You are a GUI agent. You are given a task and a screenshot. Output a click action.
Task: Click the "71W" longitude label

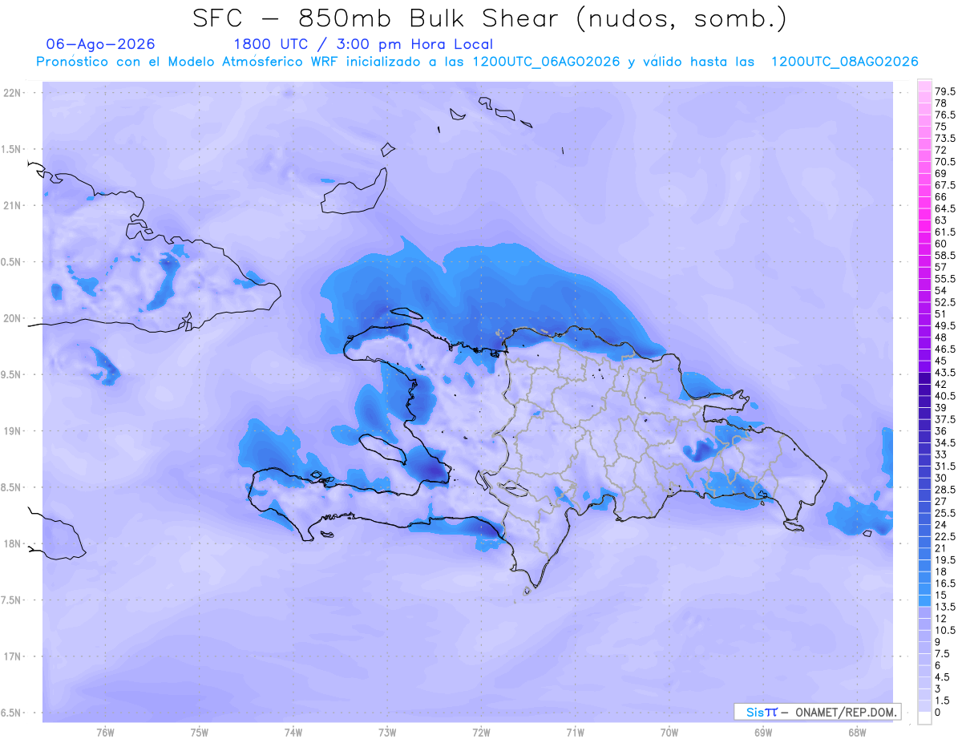(x=575, y=733)
